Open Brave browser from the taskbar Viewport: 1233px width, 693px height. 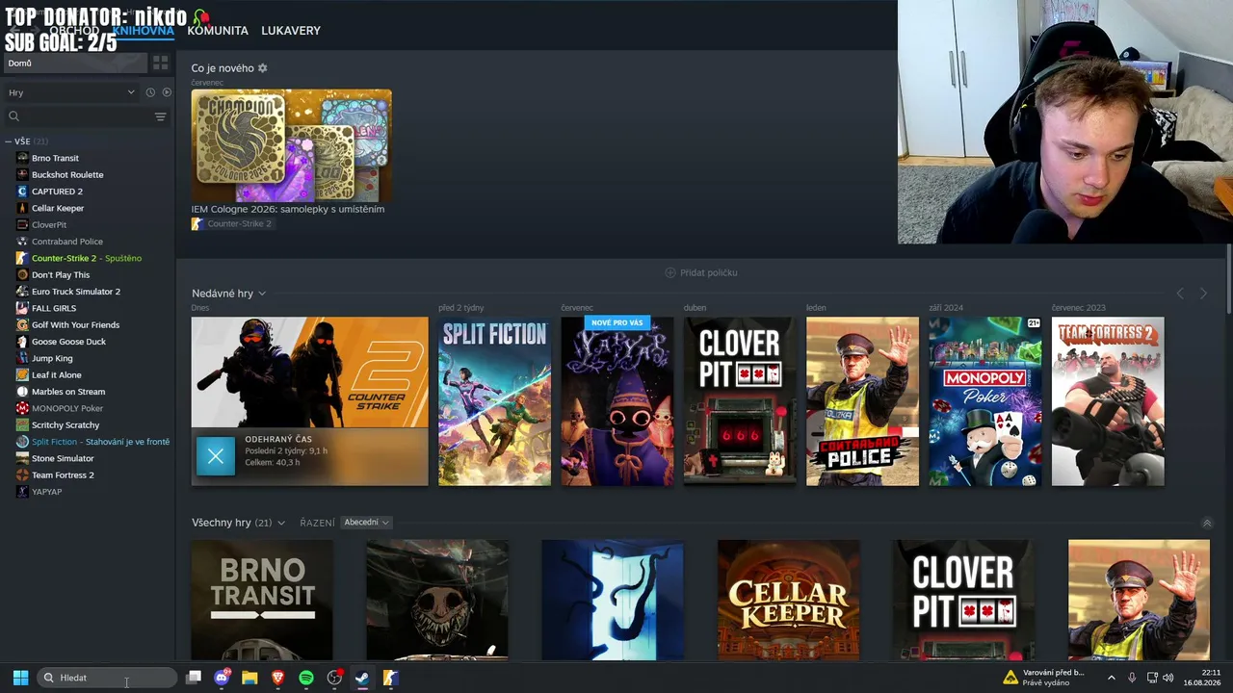click(278, 678)
